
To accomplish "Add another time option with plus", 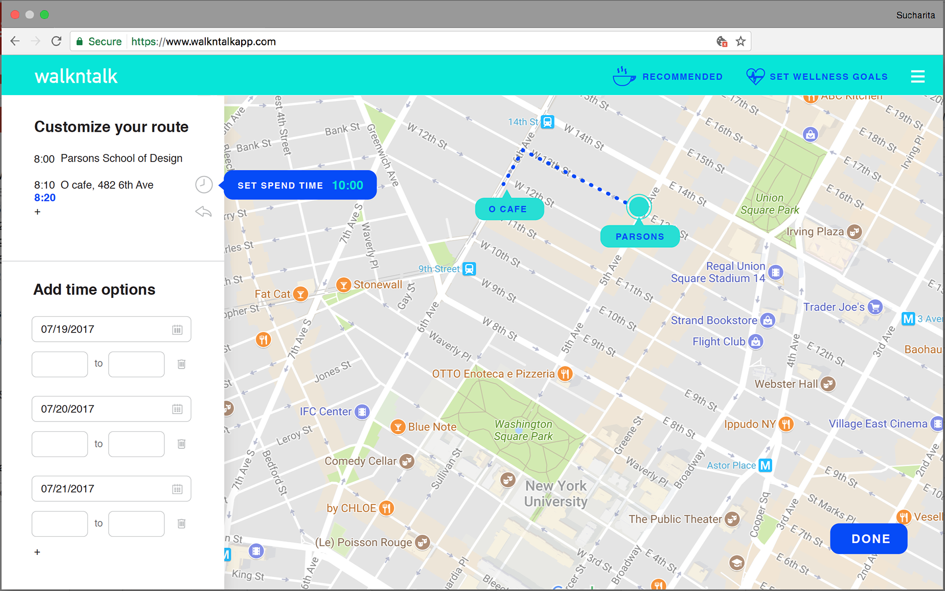I will pos(37,552).
